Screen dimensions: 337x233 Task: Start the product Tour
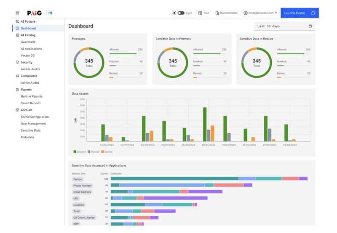203,13
